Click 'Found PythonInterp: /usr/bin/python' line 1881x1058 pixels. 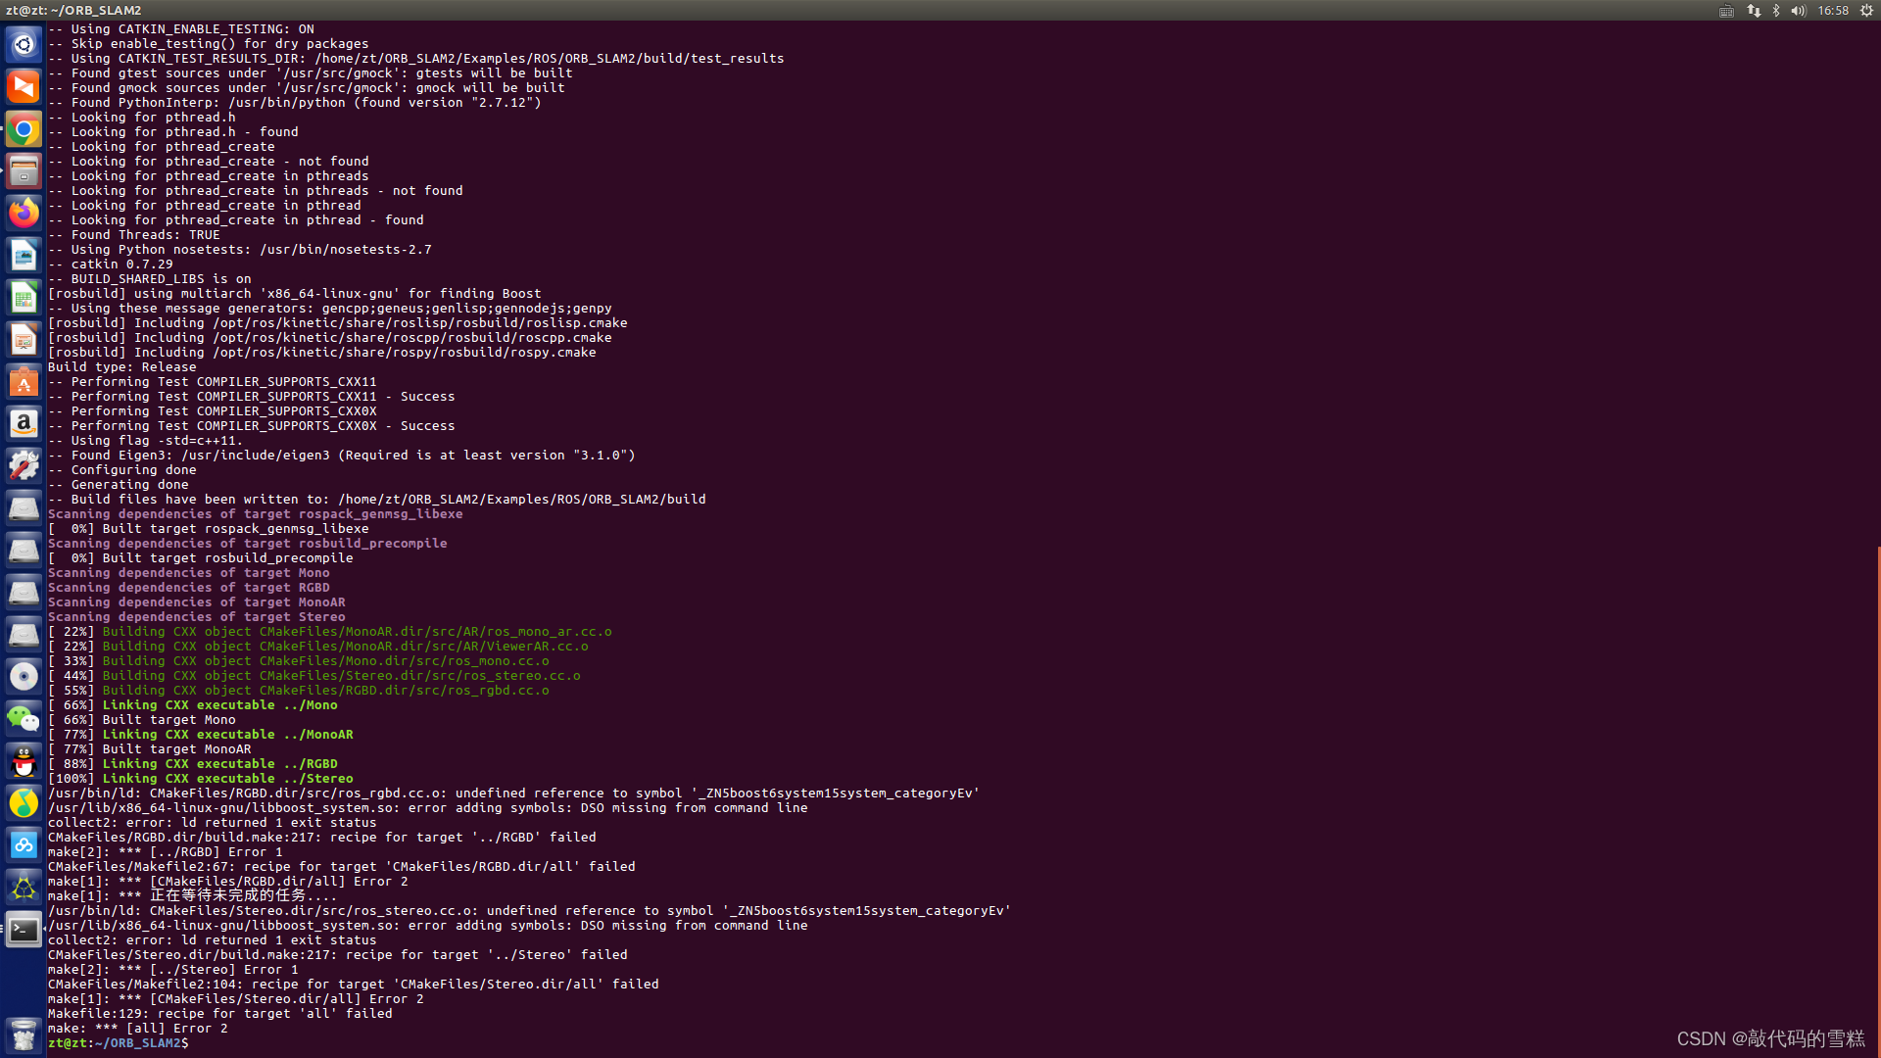pos(295,103)
